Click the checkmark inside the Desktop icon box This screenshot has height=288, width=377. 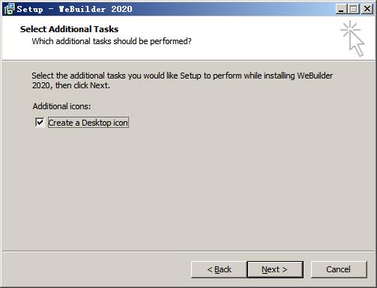tap(40, 123)
